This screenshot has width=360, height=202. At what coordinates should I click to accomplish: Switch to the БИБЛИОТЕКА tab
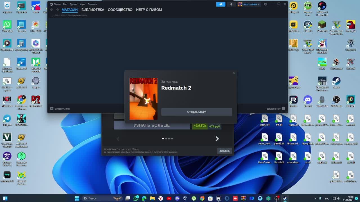click(93, 10)
